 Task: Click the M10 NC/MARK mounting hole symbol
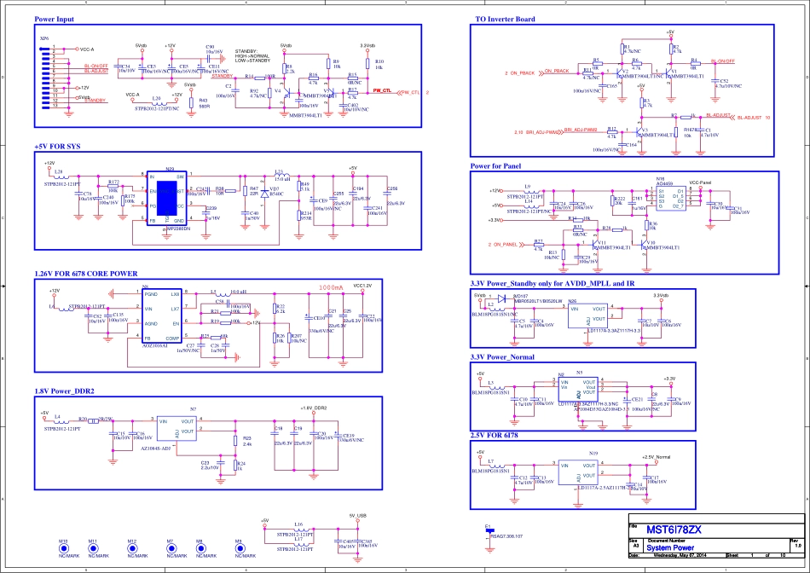point(64,549)
